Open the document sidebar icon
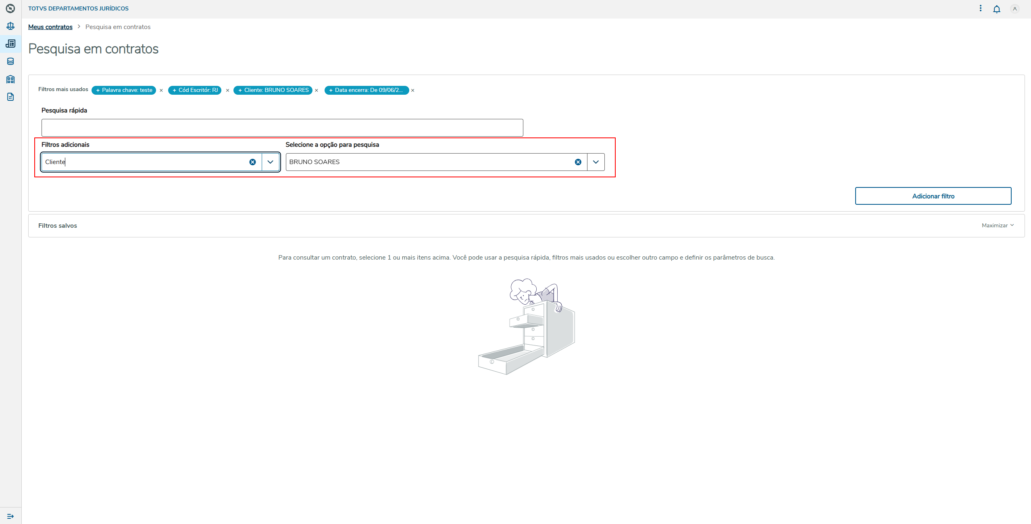The height and width of the screenshot is (524, 1031). click(x=10, y=97)
